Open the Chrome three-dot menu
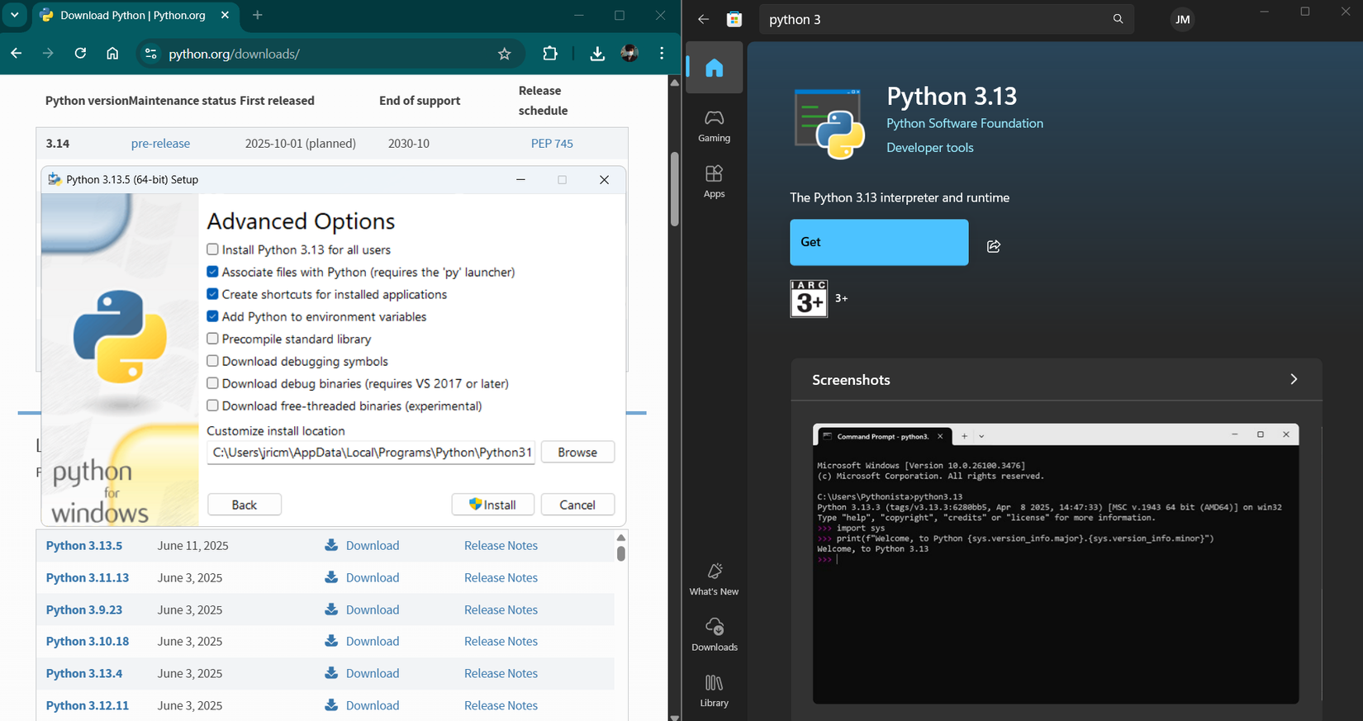 click(662, 54)
